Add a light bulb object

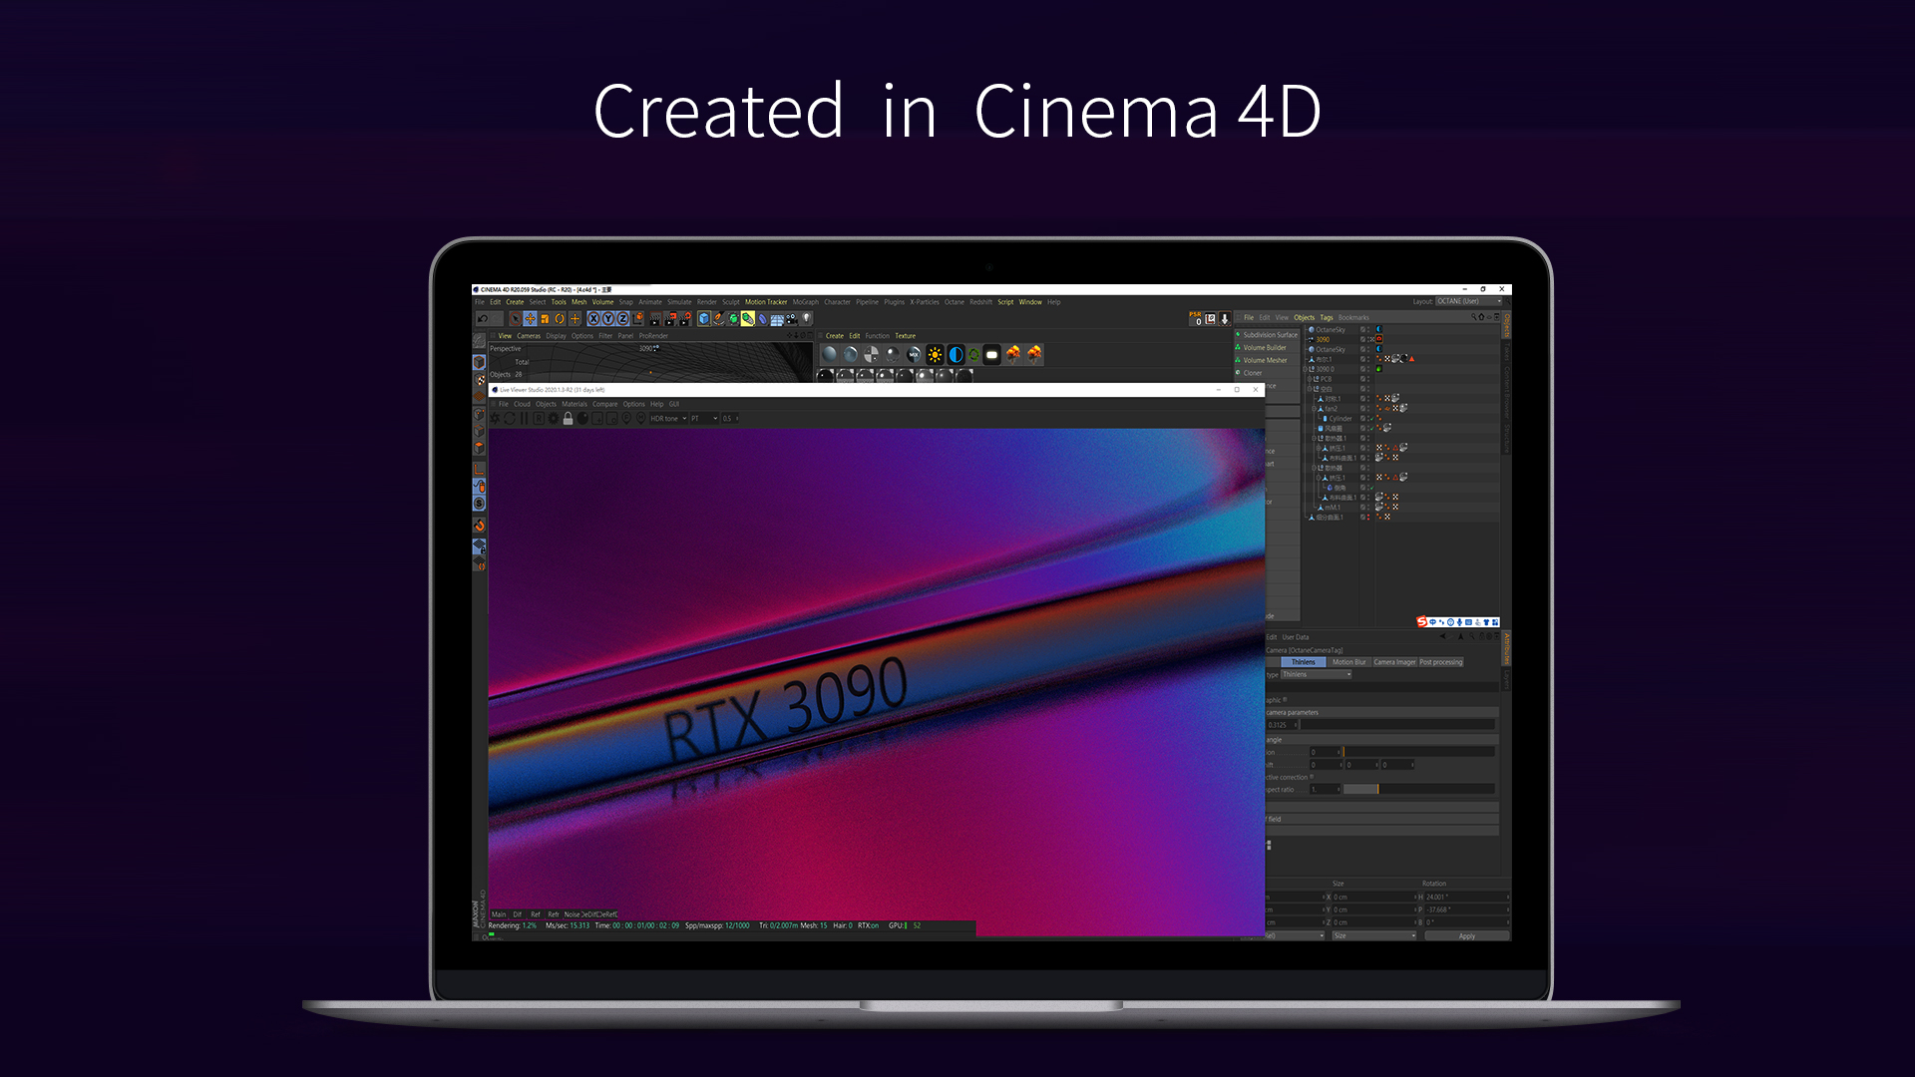tap(806, 318)
